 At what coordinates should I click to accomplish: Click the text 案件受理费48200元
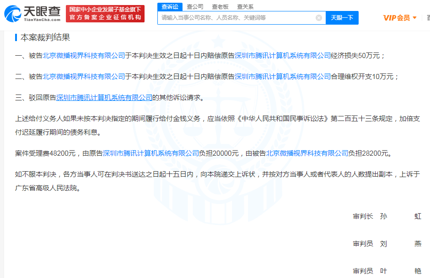pos(45,153)
